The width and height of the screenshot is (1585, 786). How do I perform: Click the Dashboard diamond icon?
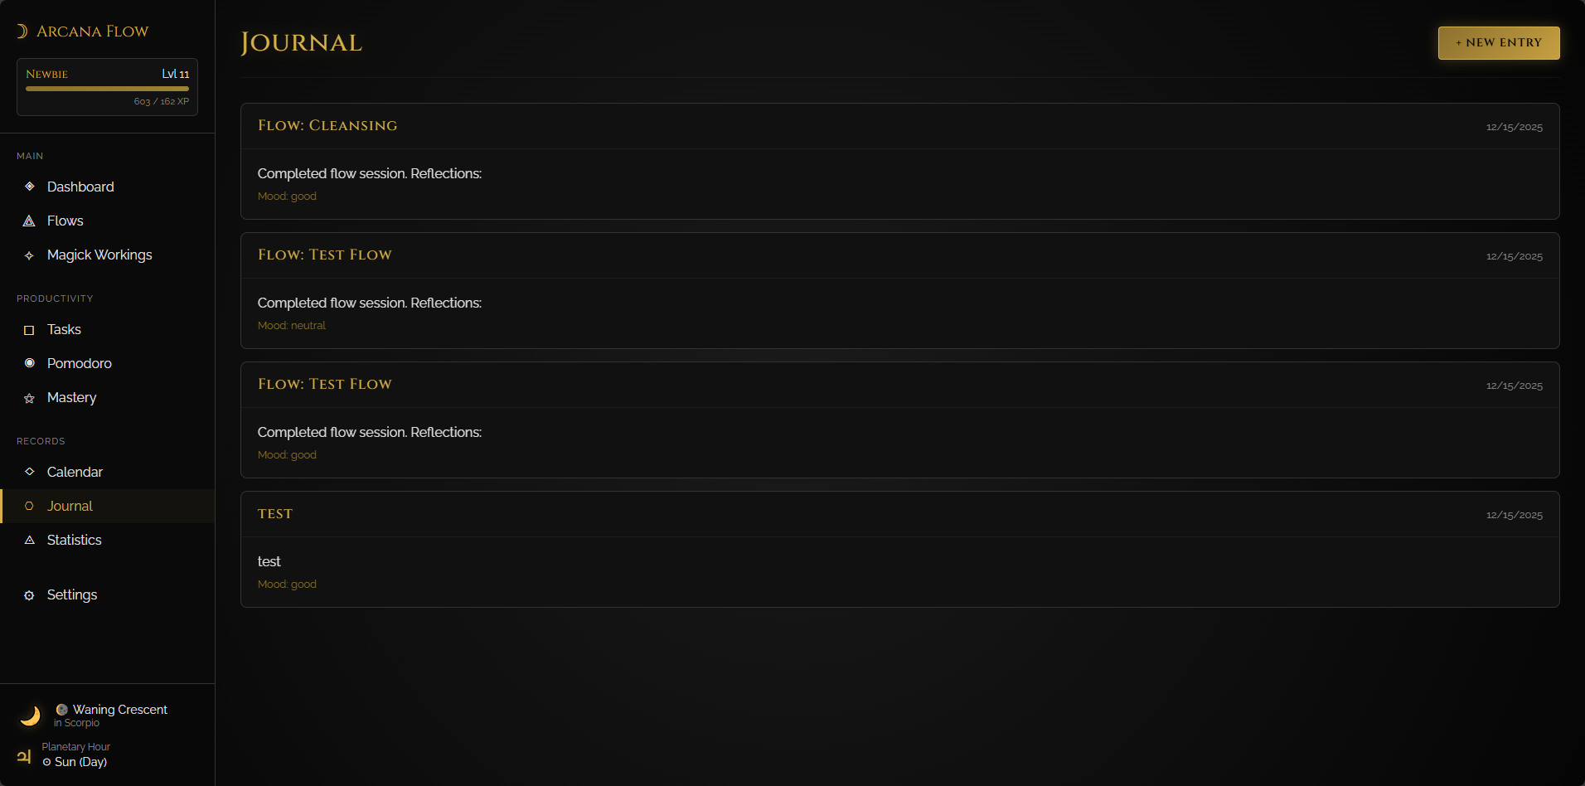(29, 187)
